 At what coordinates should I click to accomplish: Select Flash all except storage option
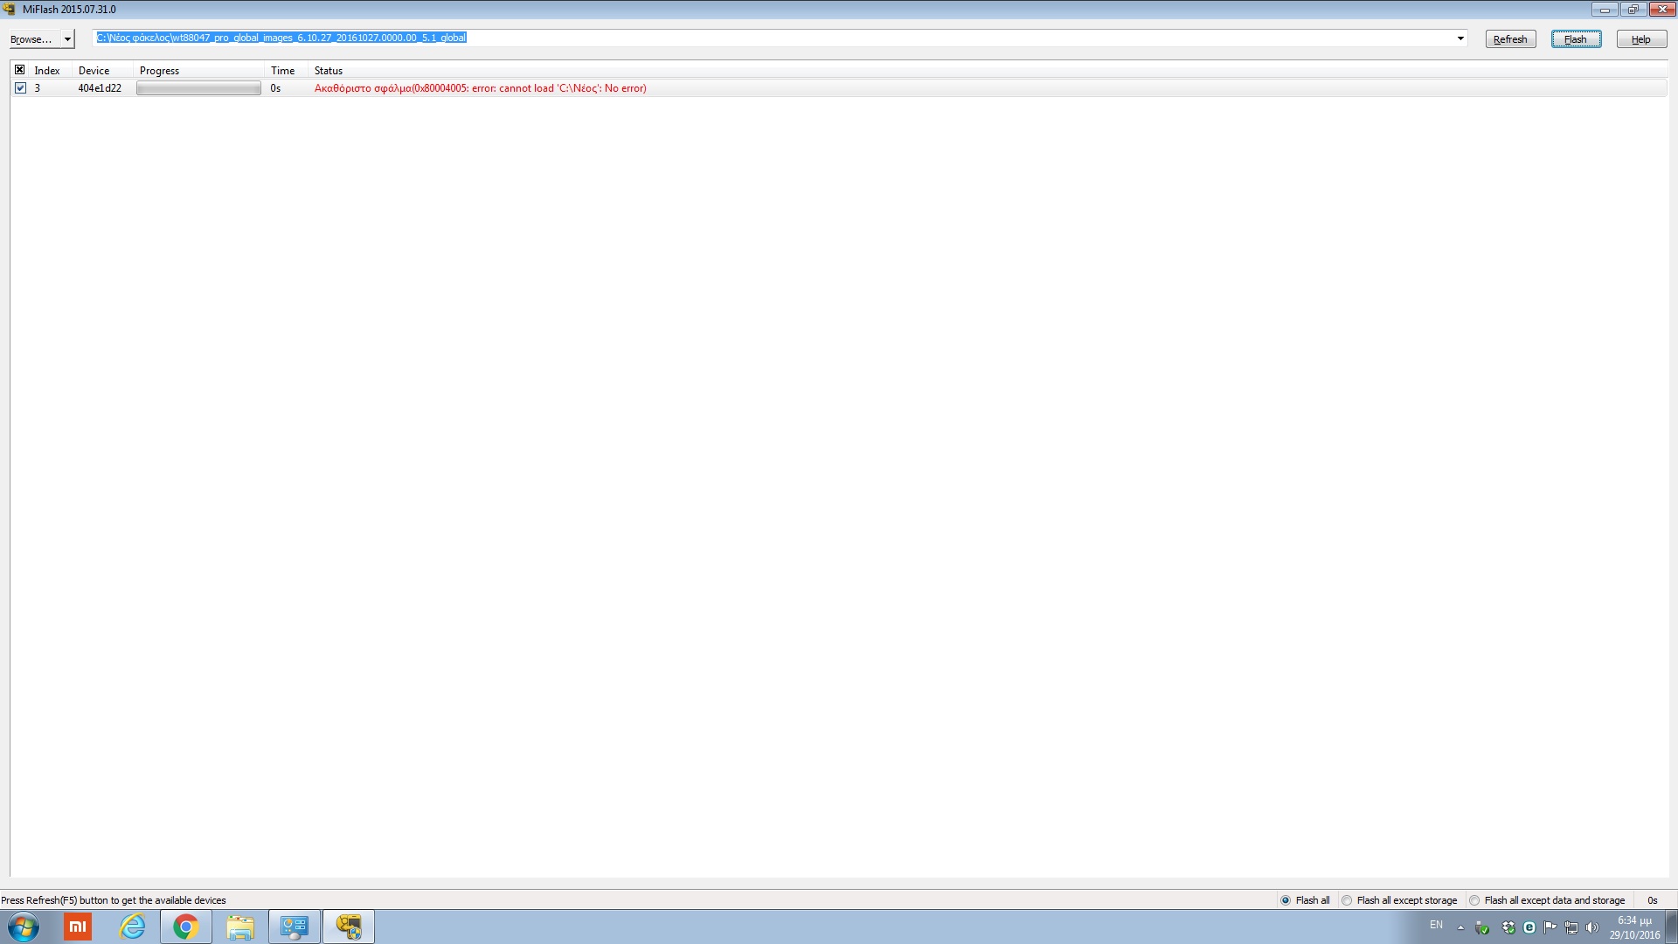click(1347, 900)
